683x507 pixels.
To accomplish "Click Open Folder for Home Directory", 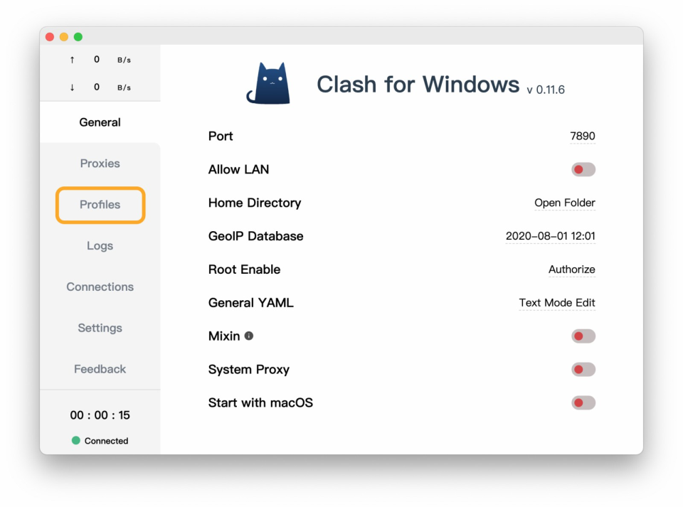I will pyautogui.click(x=565, y=203).
